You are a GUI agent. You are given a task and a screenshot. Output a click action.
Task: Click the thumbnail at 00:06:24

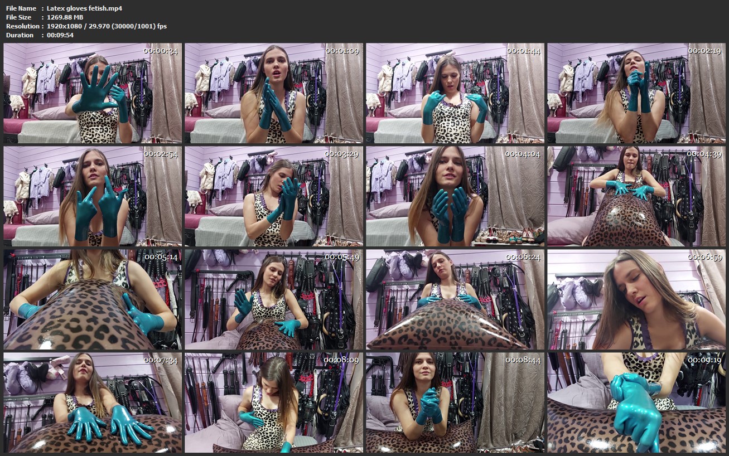pyautogui.click(x=455, y=299)
